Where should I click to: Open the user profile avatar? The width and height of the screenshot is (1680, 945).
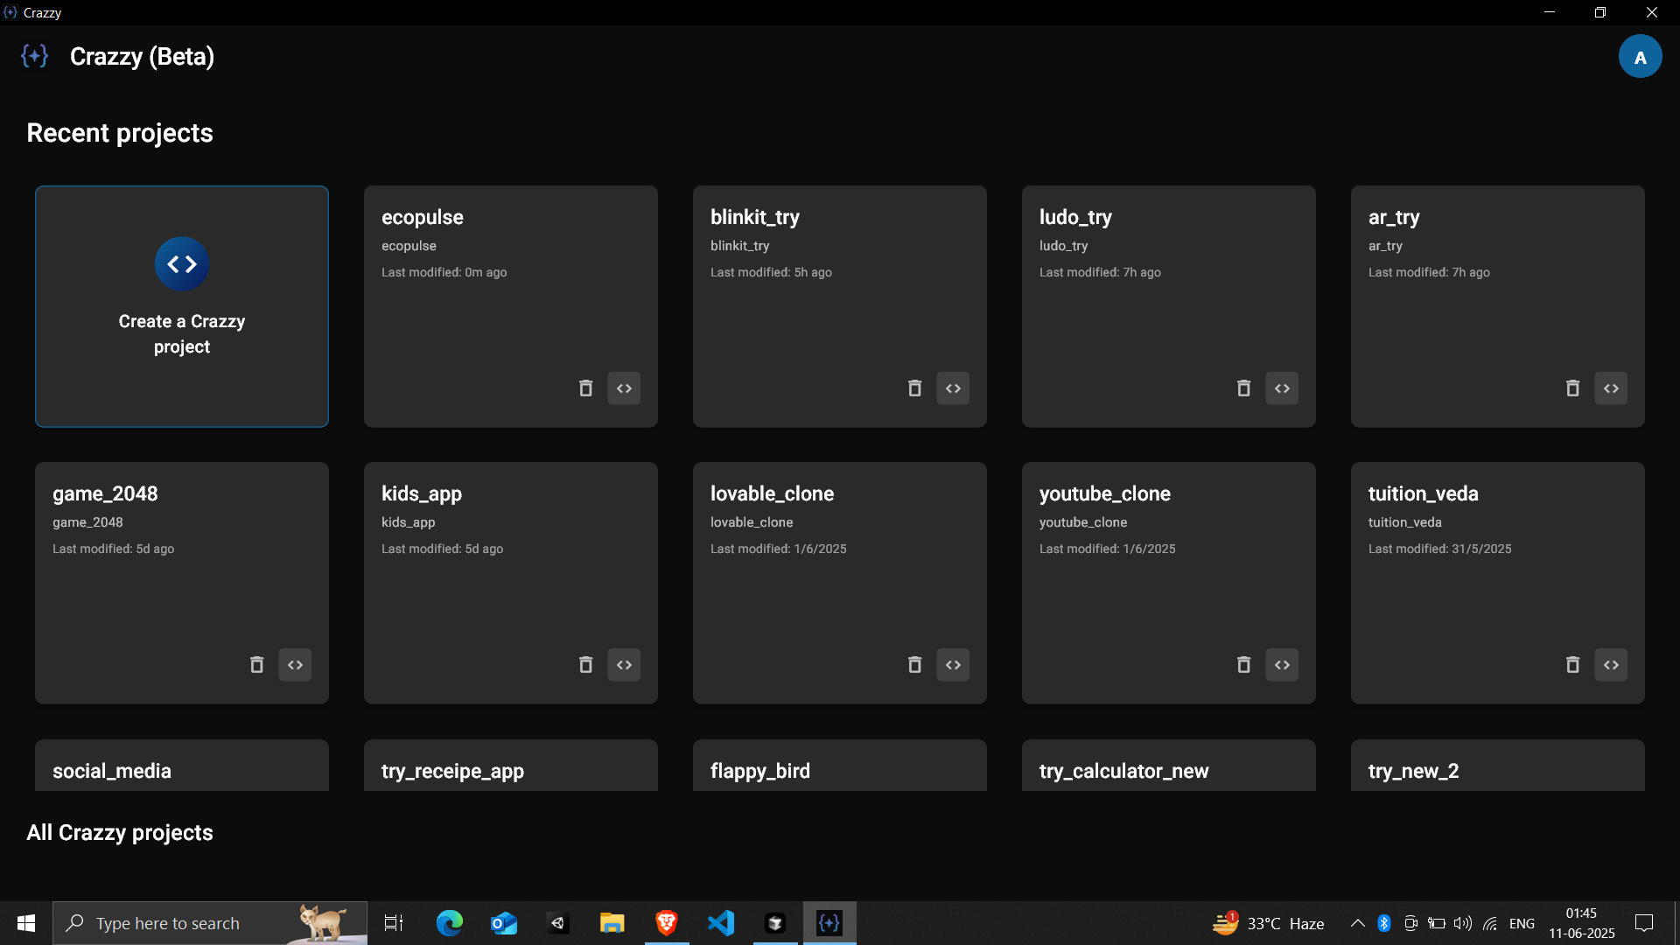pyautogui.click(x=1641, y=55)
